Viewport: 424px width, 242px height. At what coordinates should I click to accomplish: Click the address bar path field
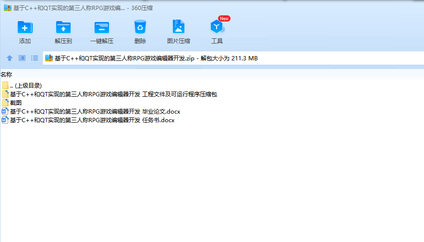click(233, 58)
